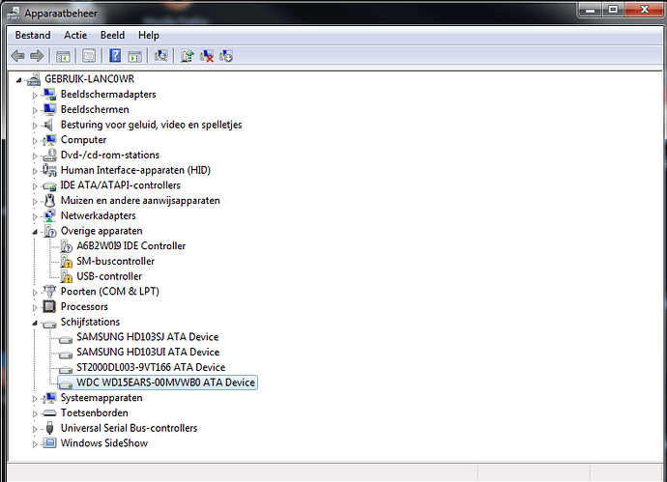667x482 pixels.
Task: Click the Toetsenborden keyboard icon
Action: coord(49,413)
